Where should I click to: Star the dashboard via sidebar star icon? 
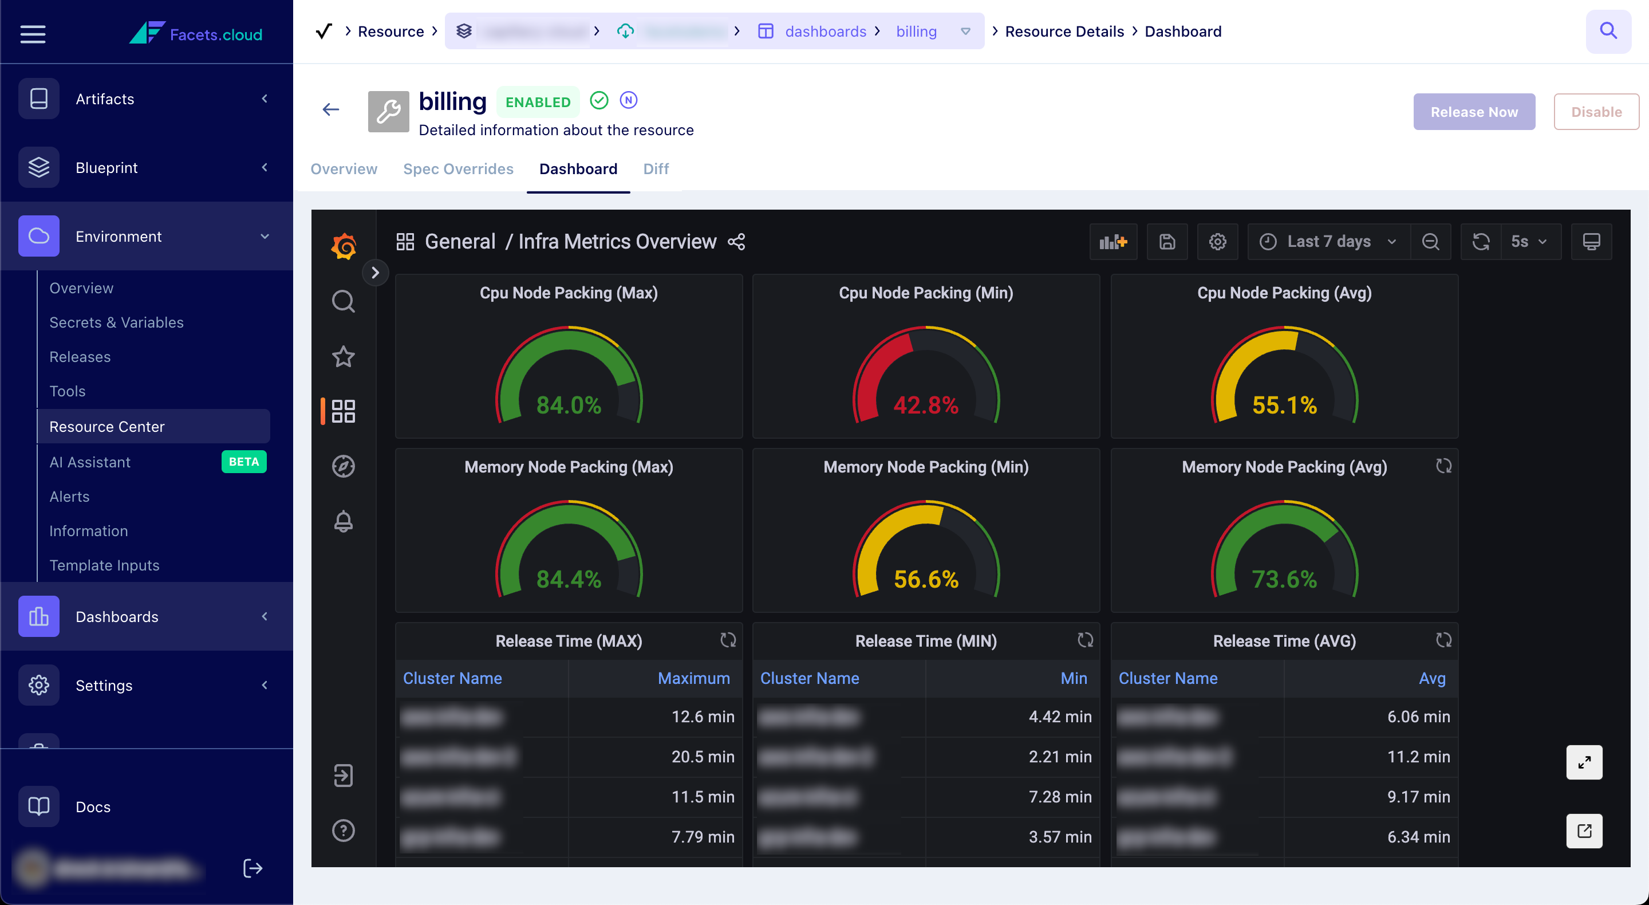[x=343, y=357]
